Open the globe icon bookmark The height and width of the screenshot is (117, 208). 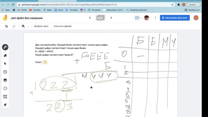[14, 10]
